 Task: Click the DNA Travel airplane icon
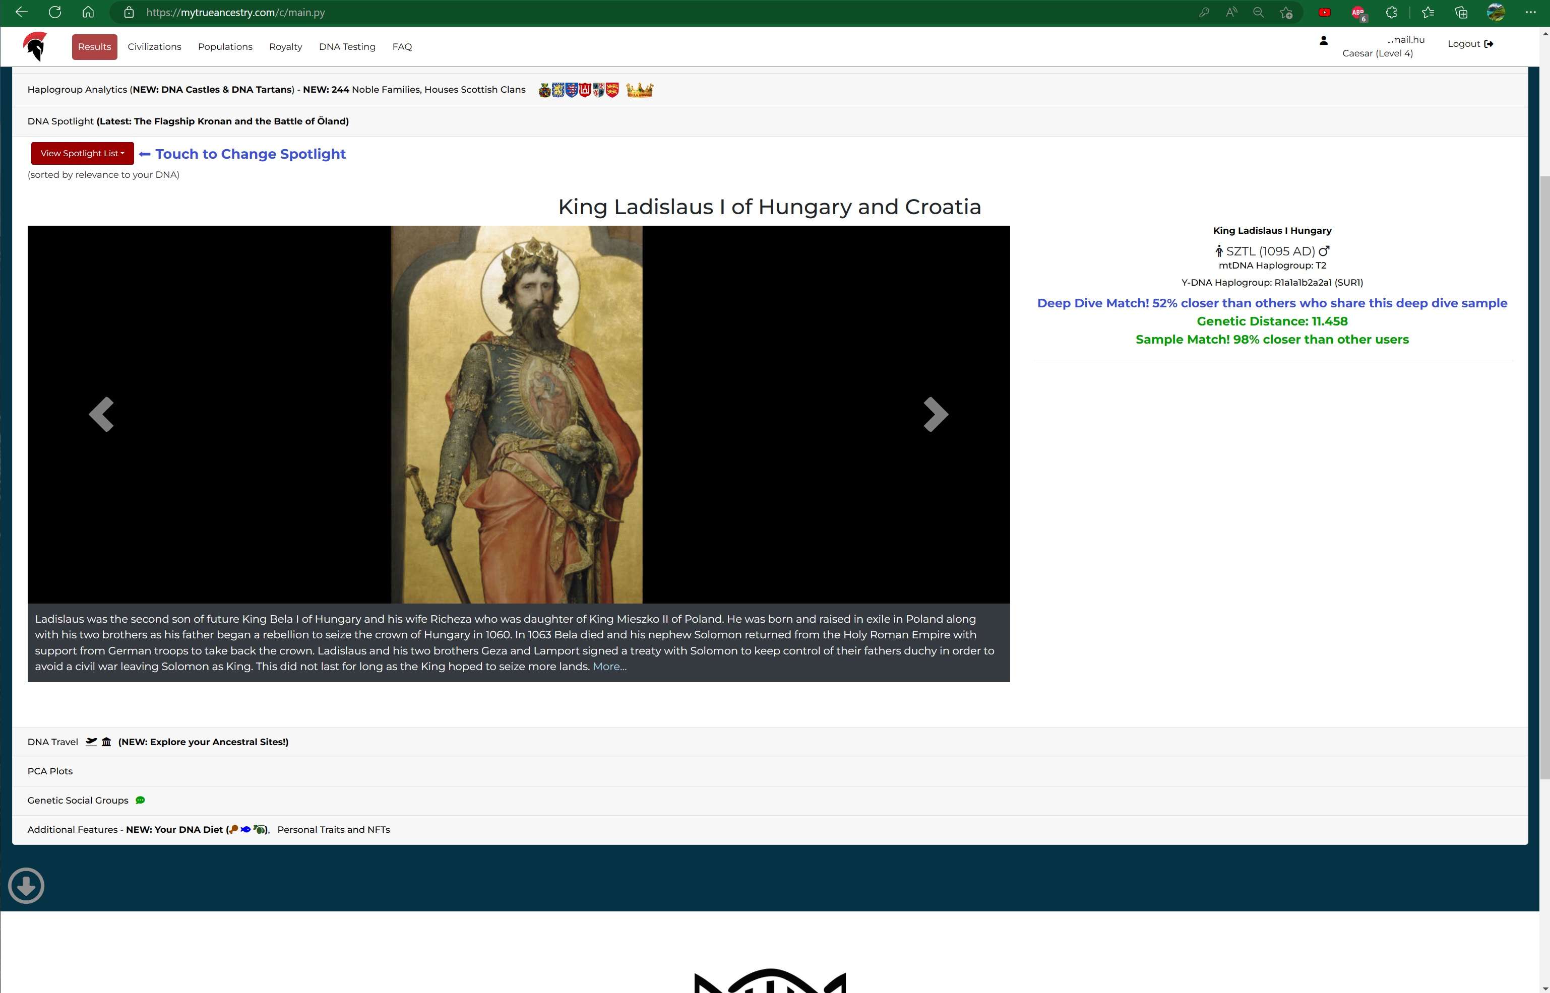(91, 742)
